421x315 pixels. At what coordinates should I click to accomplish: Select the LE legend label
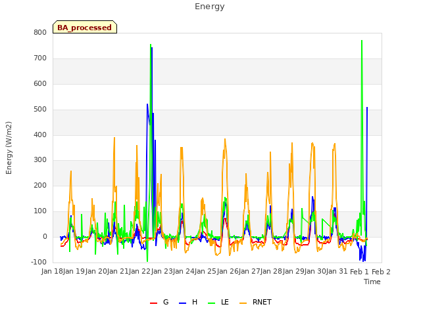pyautogui.click(x=225, y=302)
